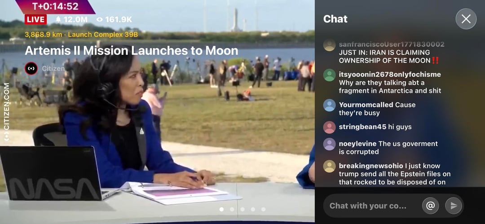
Task: Tap the Chat with your community input
Action: [x=368, y=206]
